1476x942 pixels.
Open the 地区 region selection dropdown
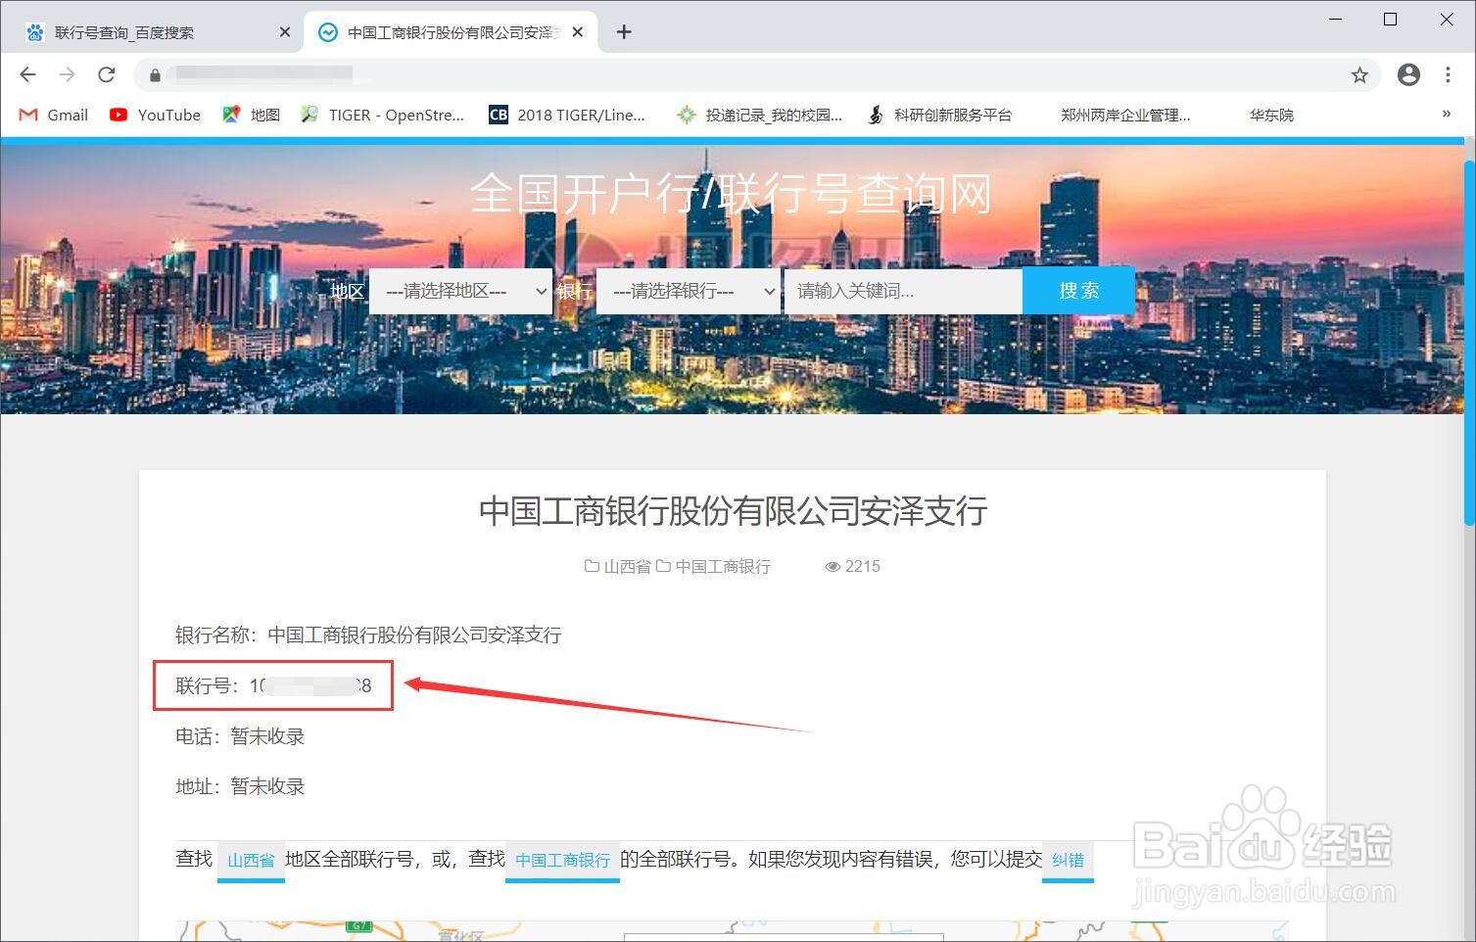pos(460,290)
